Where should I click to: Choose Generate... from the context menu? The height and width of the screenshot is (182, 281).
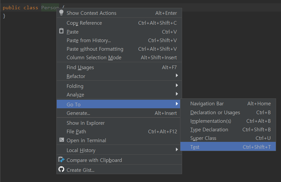[118, 113]
